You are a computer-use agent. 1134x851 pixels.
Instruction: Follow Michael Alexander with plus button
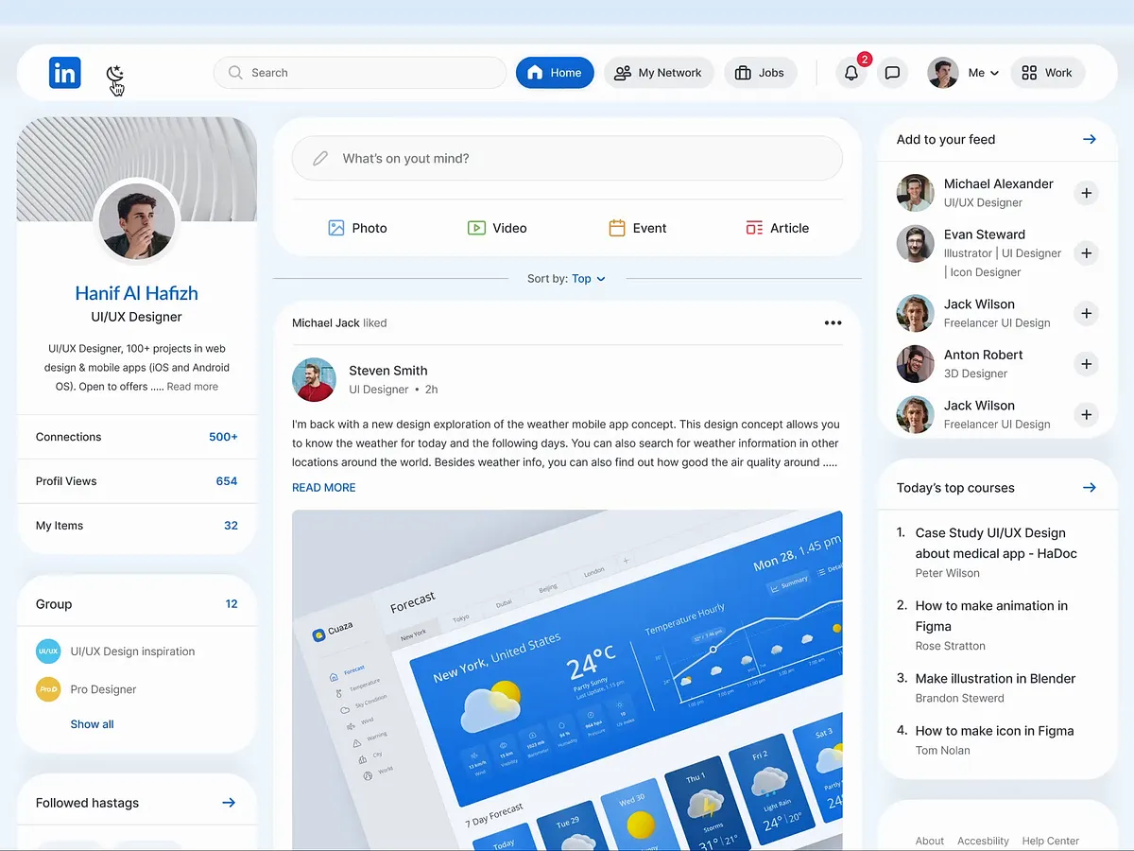coord(1087,194)
